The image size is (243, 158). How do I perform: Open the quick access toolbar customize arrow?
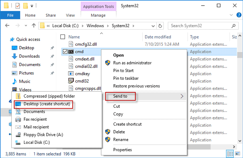point(32,6)
